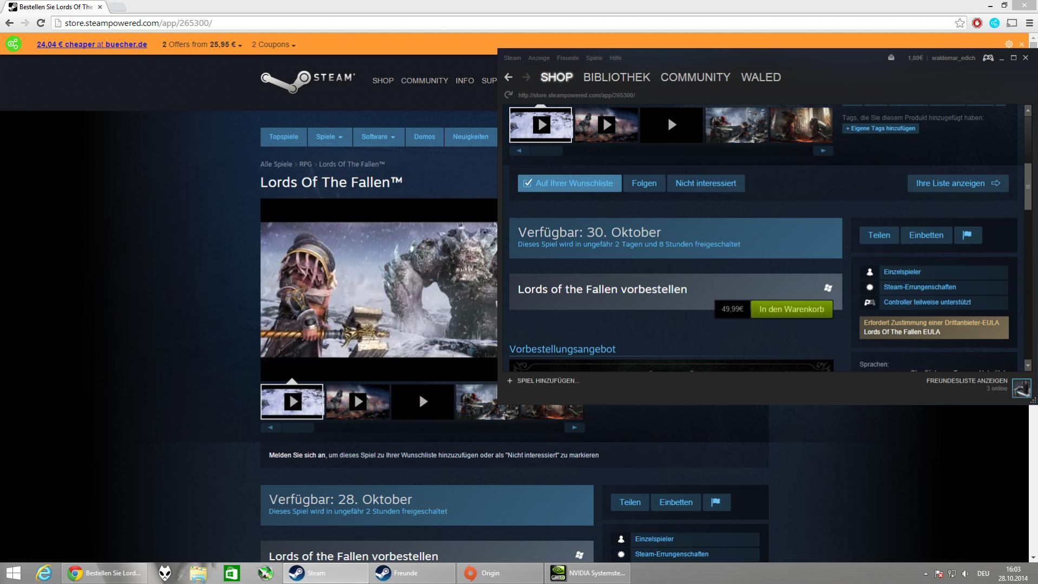Click Folgen to follow the game
Image resolution: width=1038 pixels, height=584 pixels.
[x=644, y=183]
